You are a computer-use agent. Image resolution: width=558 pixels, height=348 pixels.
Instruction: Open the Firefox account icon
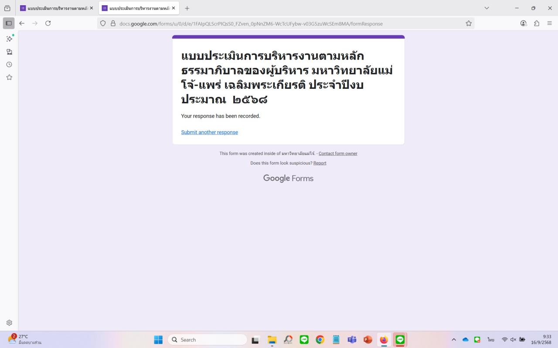(x=524, y=24)
